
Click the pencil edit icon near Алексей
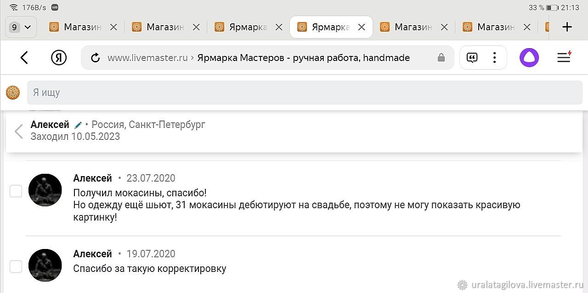pos(78,125)
